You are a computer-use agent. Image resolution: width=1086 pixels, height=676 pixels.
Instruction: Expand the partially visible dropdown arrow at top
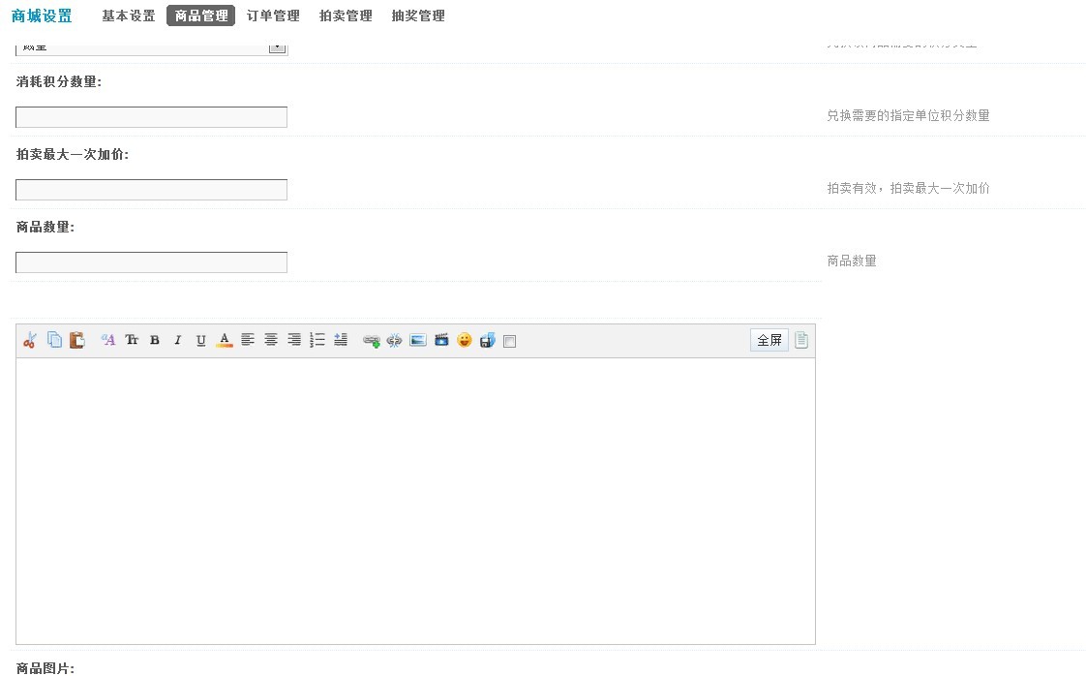point(278,47)
